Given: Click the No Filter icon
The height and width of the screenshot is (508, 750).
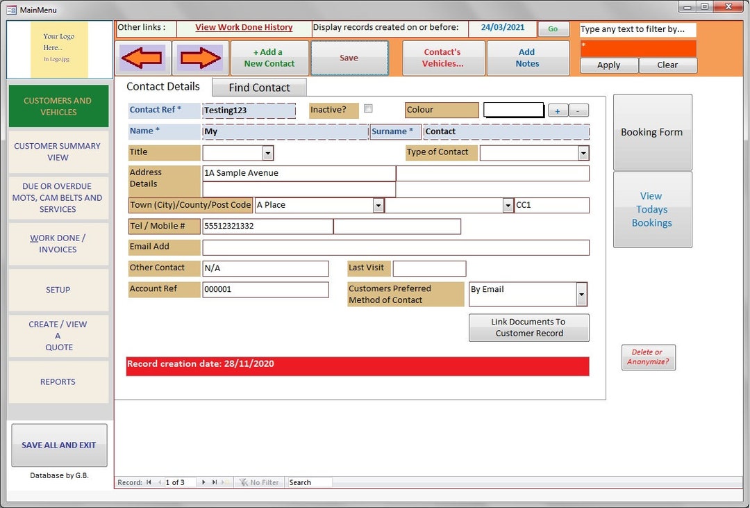Looking at the screenshot, I should [x=244, y=482].
